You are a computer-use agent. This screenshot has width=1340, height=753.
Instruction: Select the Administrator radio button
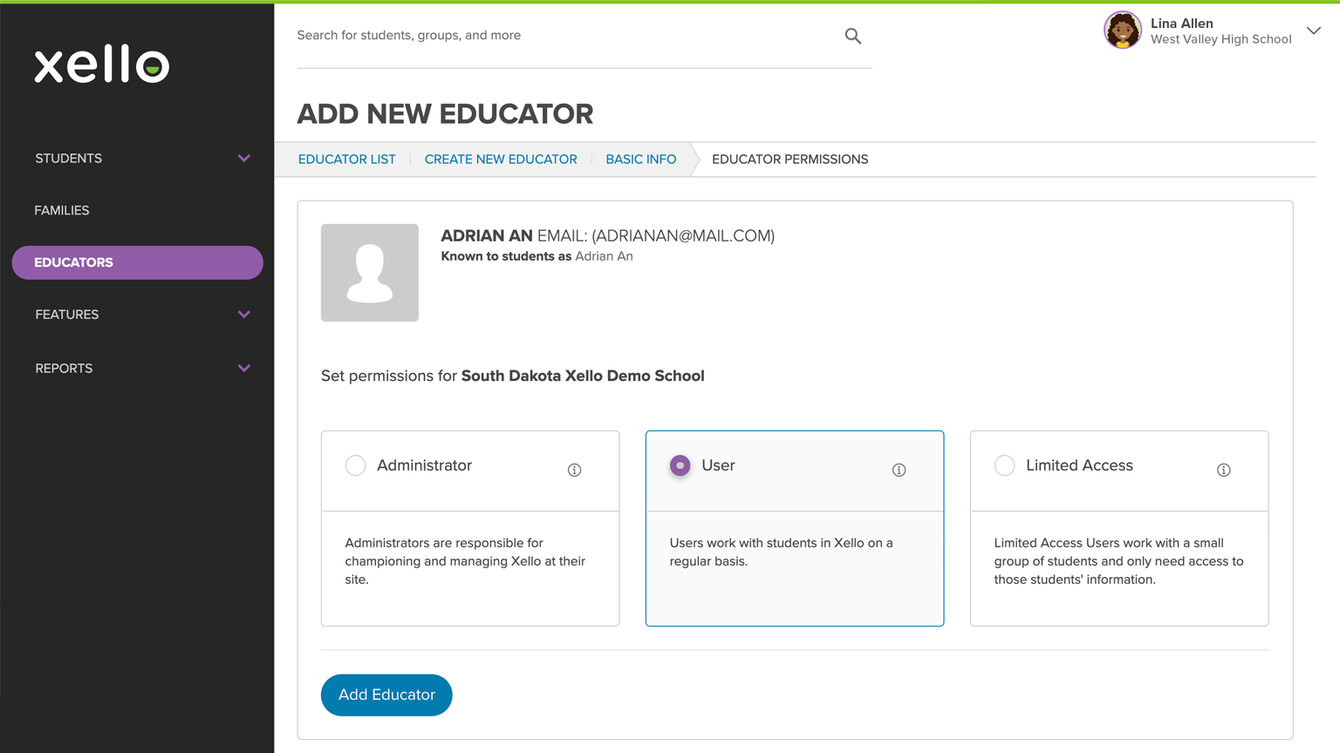[355, 465]
